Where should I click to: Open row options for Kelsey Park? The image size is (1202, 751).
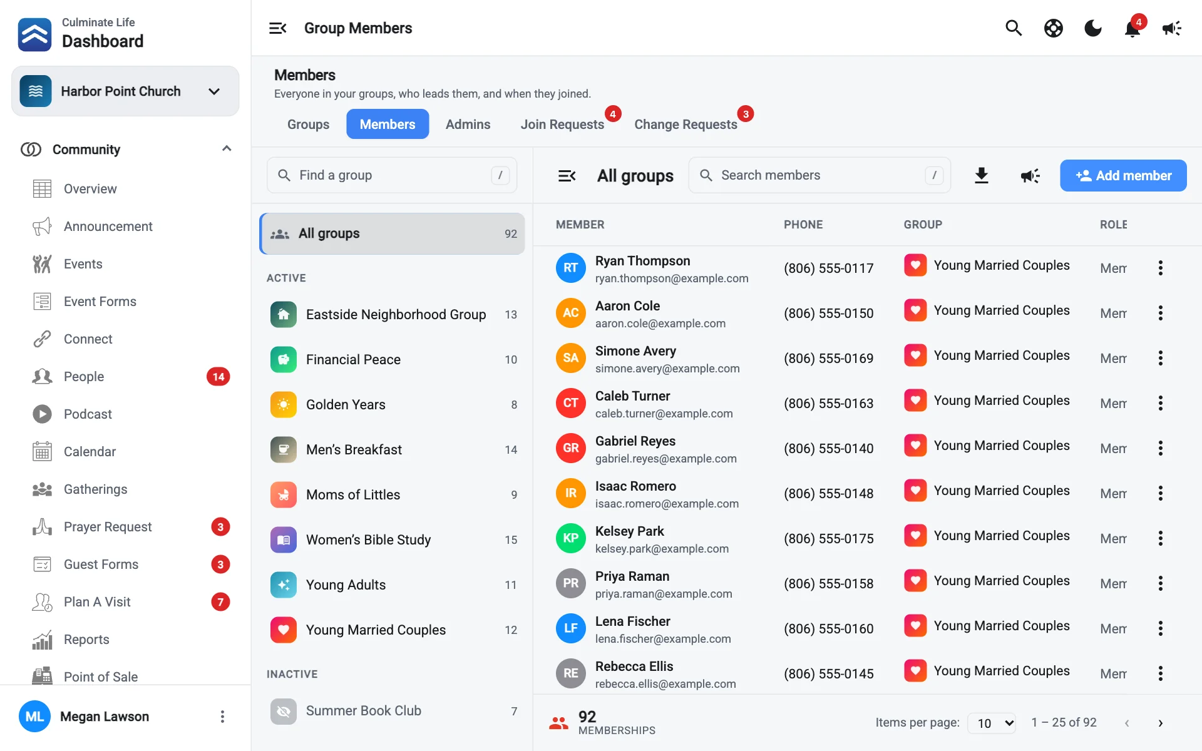coord(1160,538)
